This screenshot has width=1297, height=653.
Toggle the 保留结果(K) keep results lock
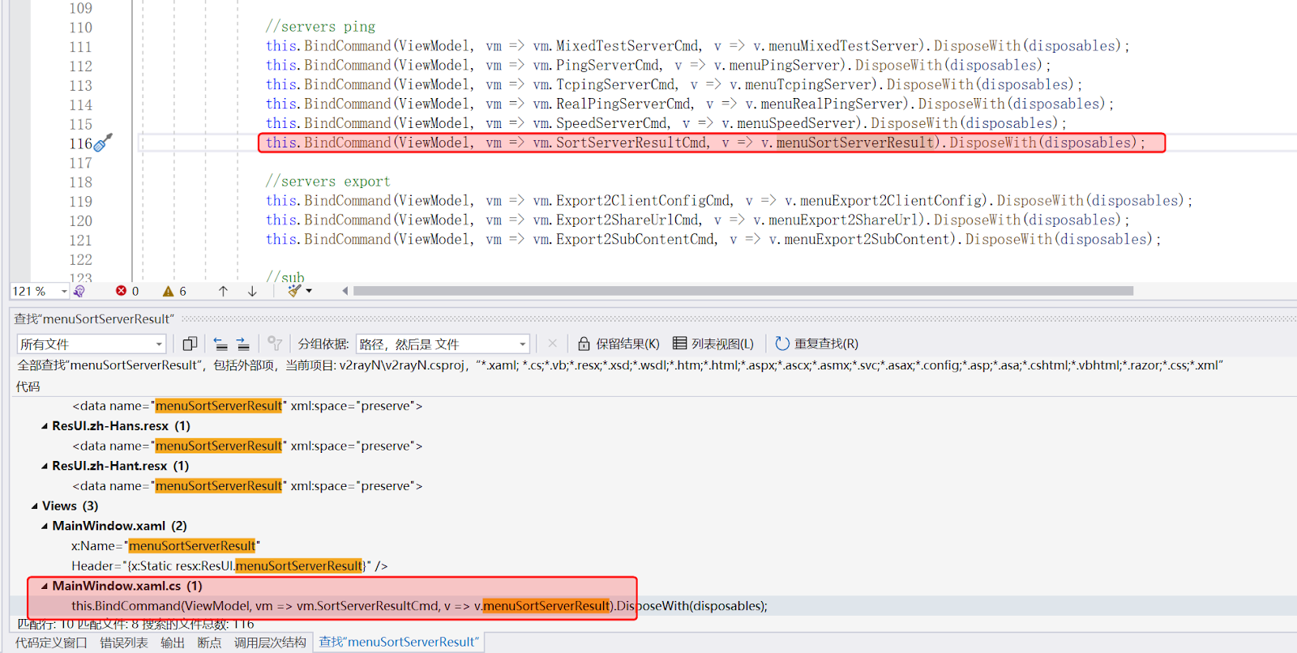click(619, 344)
